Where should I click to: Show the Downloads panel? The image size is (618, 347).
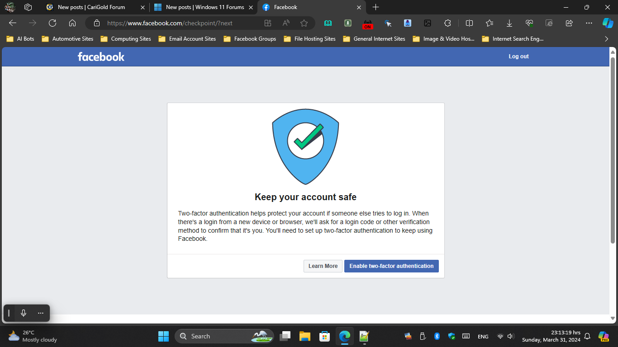click(509, 23)
